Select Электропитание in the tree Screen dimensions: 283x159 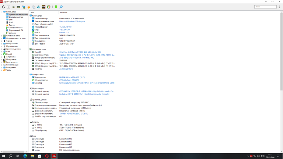16,28
